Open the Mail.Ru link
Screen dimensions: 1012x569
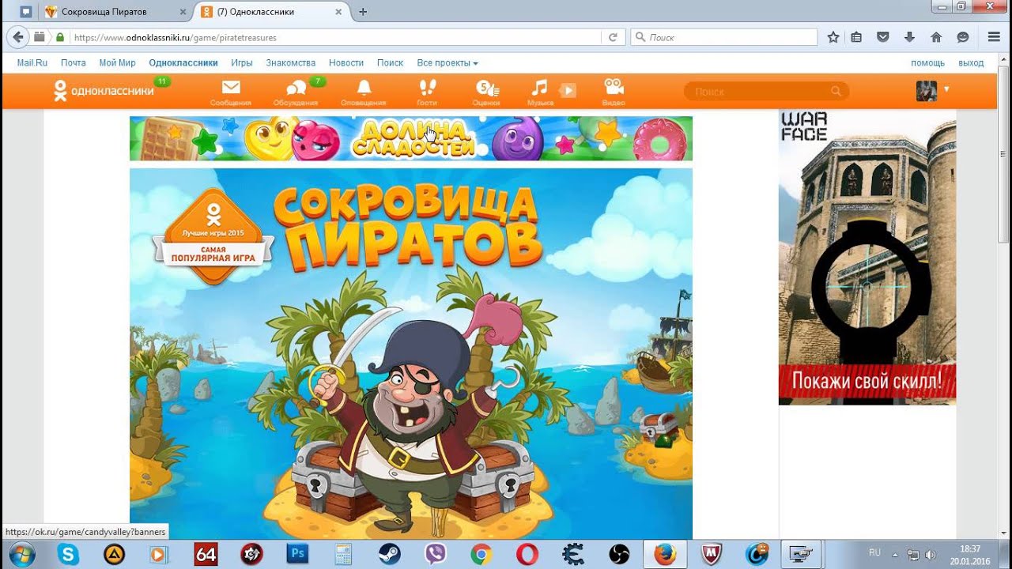click(x=32, y=63)
